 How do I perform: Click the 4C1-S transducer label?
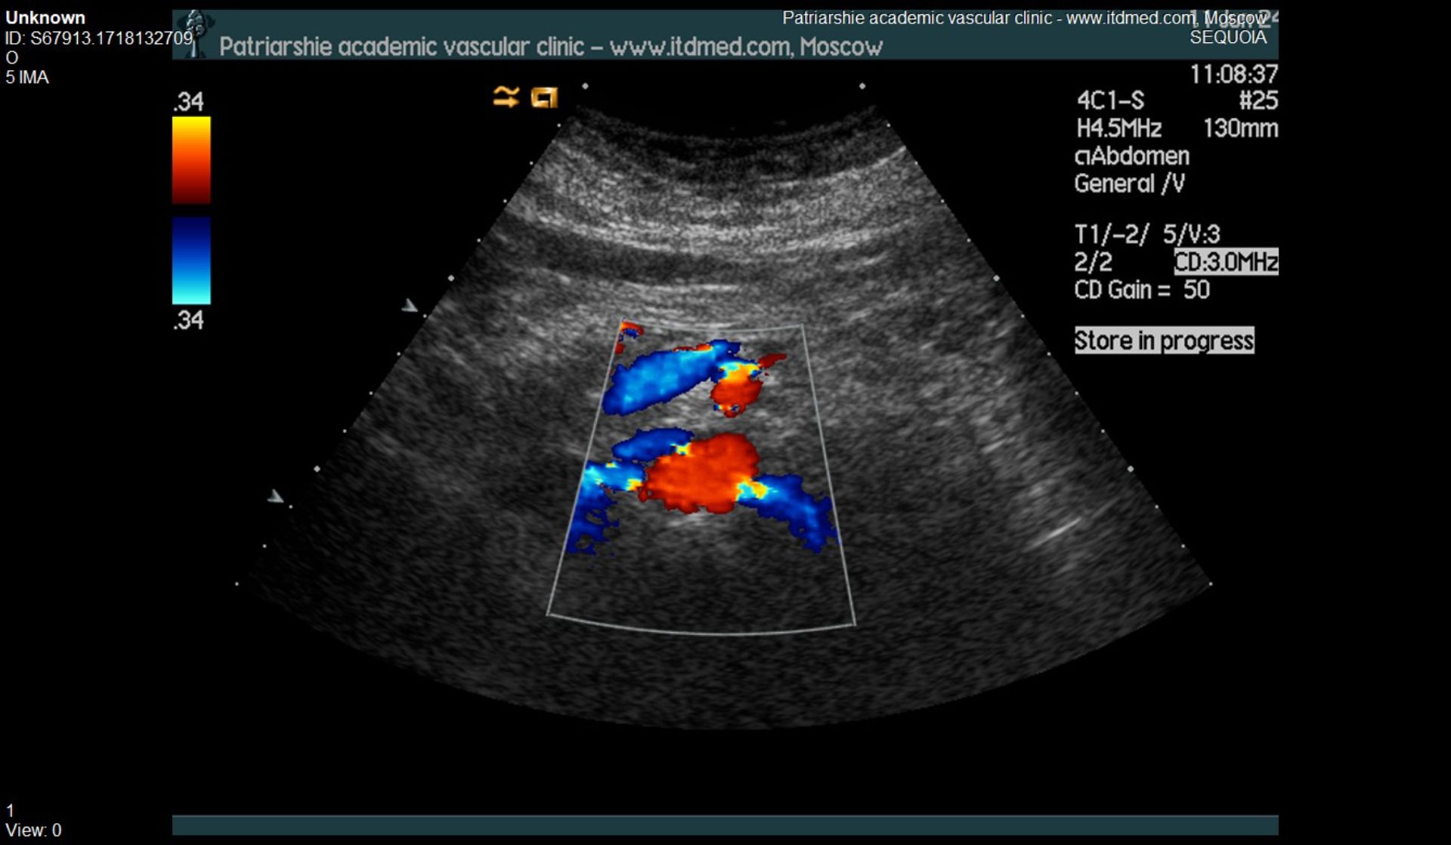click(1110, 100)
